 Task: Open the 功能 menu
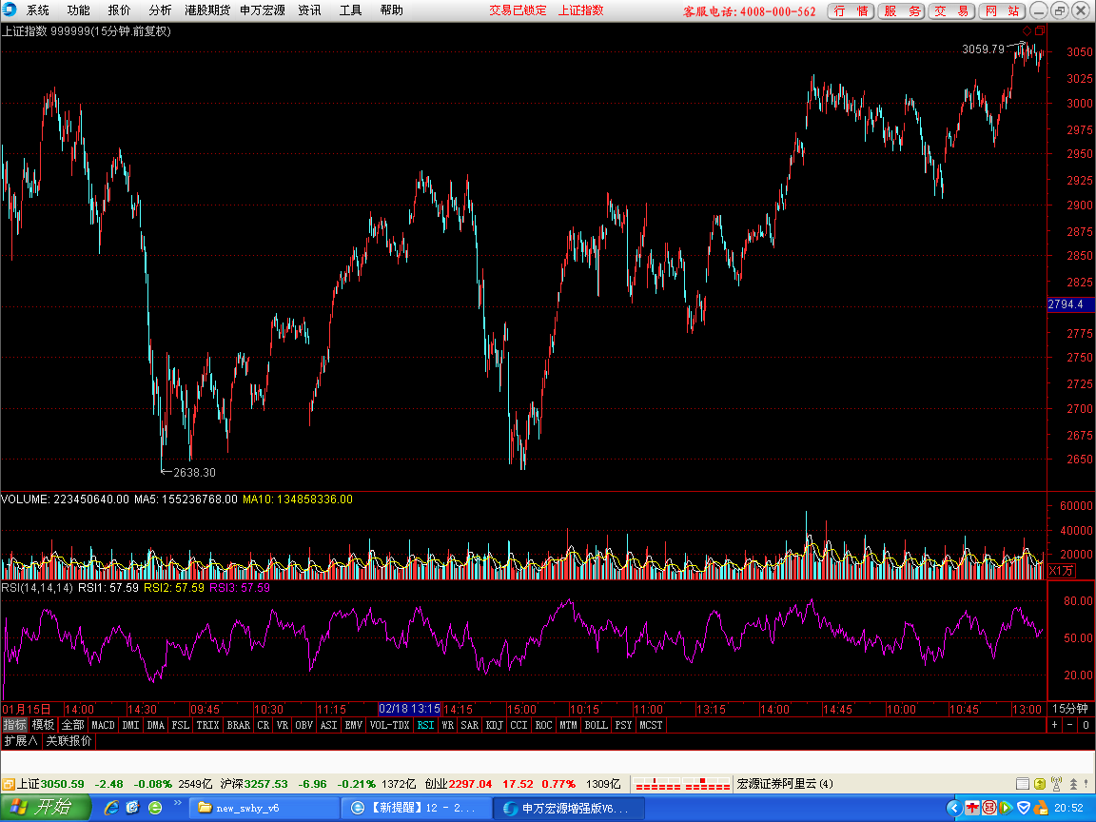(78, 10)
